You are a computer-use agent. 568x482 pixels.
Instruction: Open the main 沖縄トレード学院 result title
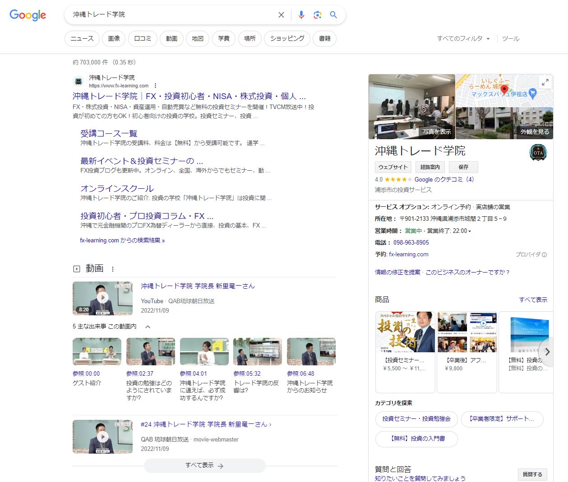189,96
